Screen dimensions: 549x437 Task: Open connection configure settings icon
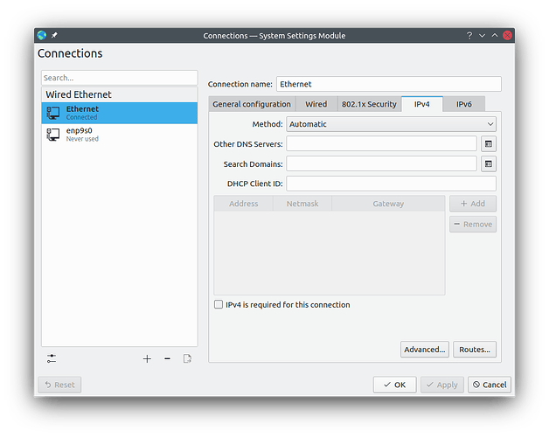(52, 358)
